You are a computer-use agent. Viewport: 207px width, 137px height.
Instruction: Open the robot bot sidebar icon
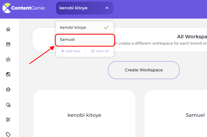coord(8,89)
